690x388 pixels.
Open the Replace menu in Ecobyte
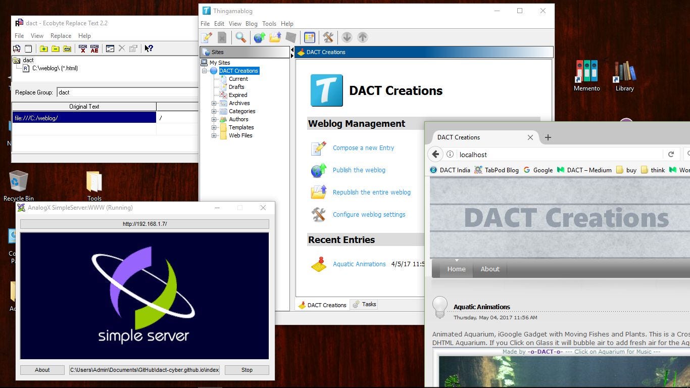[61, 36]
